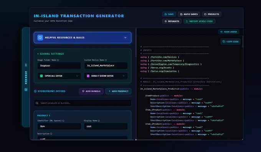Screen dimensions: 261x152
Task: Click the Reorder sidebar label
Action: click(26, 78)
